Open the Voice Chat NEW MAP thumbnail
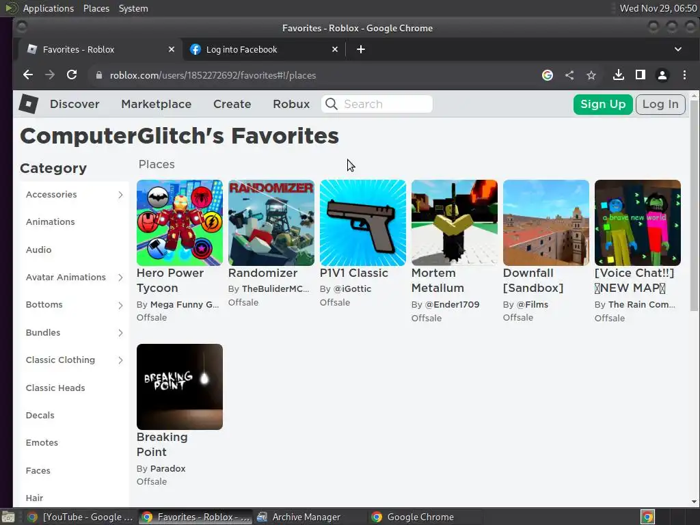The width and height of the screenshot is (700, 525). coord(638,223)
